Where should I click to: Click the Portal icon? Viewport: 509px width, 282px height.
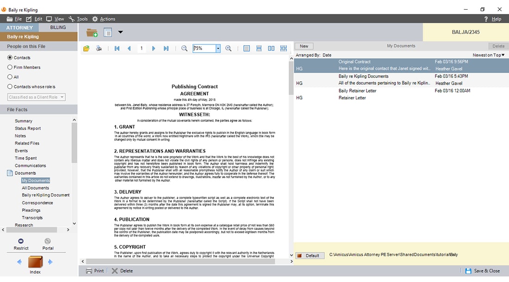(x=48, y=241)
